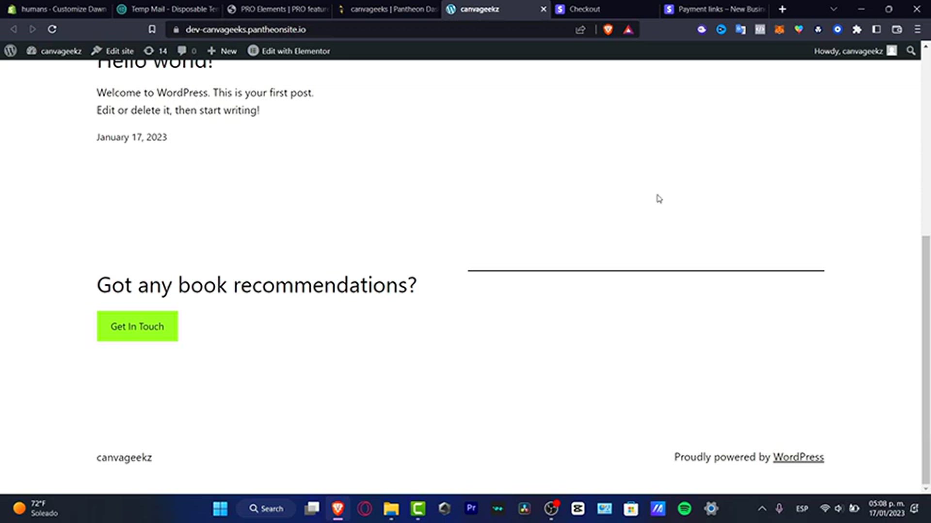931x523 pixels.
Task: Reload the page
Action: tap(52, 30)
